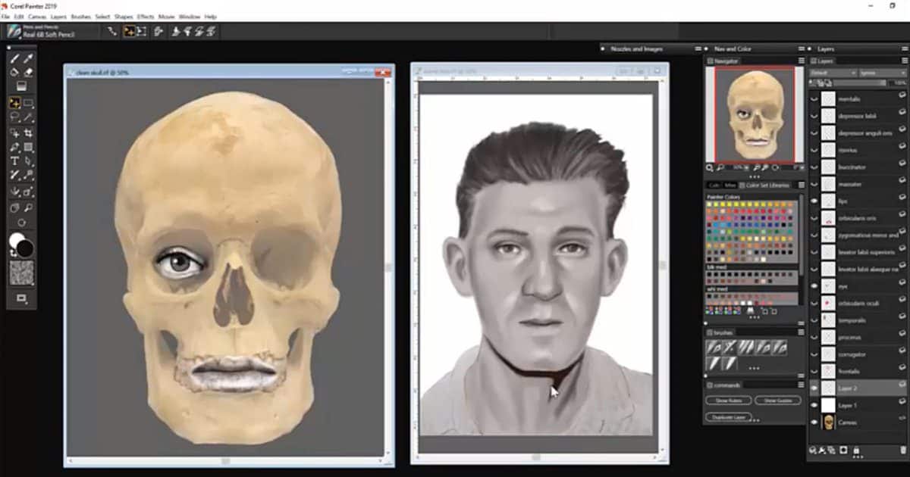Toggle visibility of Canvas layer
The height and width of the screenshot is (477, 910).
pos(814,422)
